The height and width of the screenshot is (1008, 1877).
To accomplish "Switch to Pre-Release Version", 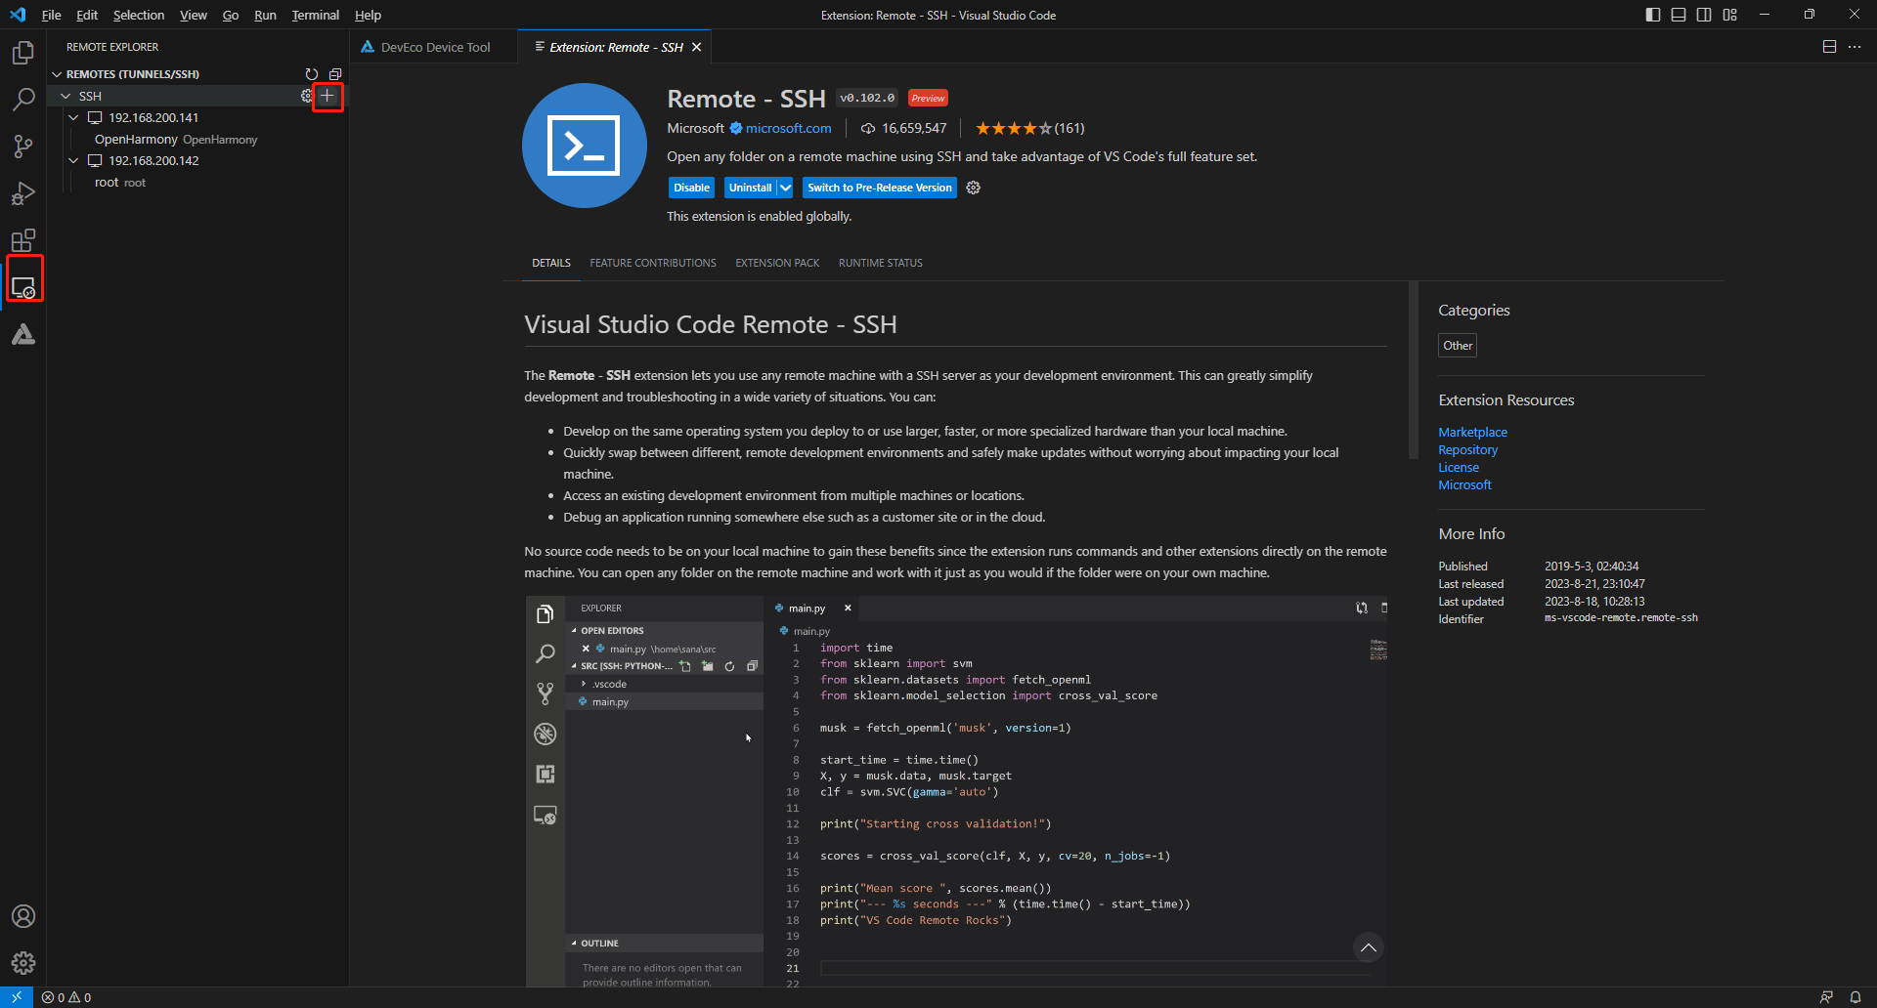I will (x=880, y=188).
